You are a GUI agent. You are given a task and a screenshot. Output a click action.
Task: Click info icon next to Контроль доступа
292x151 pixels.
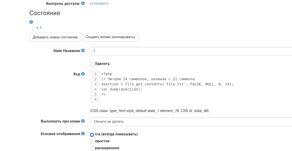[x=83, y=4]
